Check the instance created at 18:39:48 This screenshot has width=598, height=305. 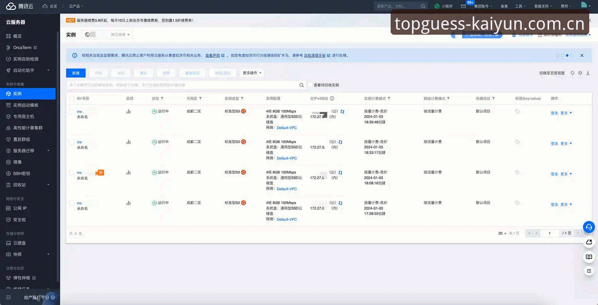71,111
